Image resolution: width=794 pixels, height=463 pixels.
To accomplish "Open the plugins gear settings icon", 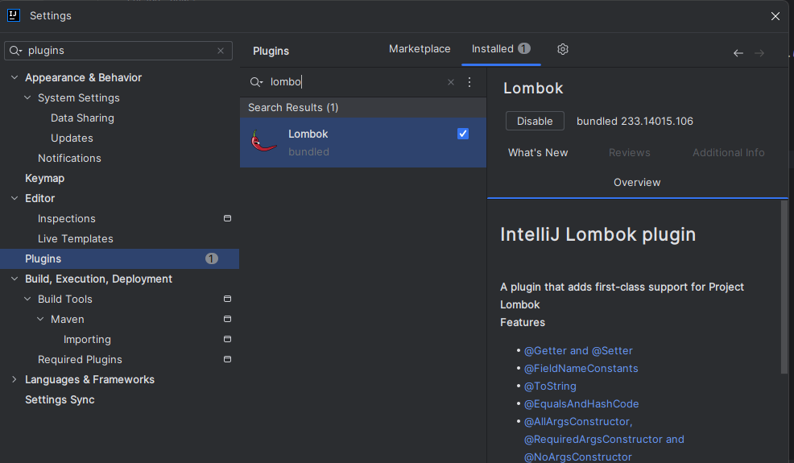I will 563,49.
